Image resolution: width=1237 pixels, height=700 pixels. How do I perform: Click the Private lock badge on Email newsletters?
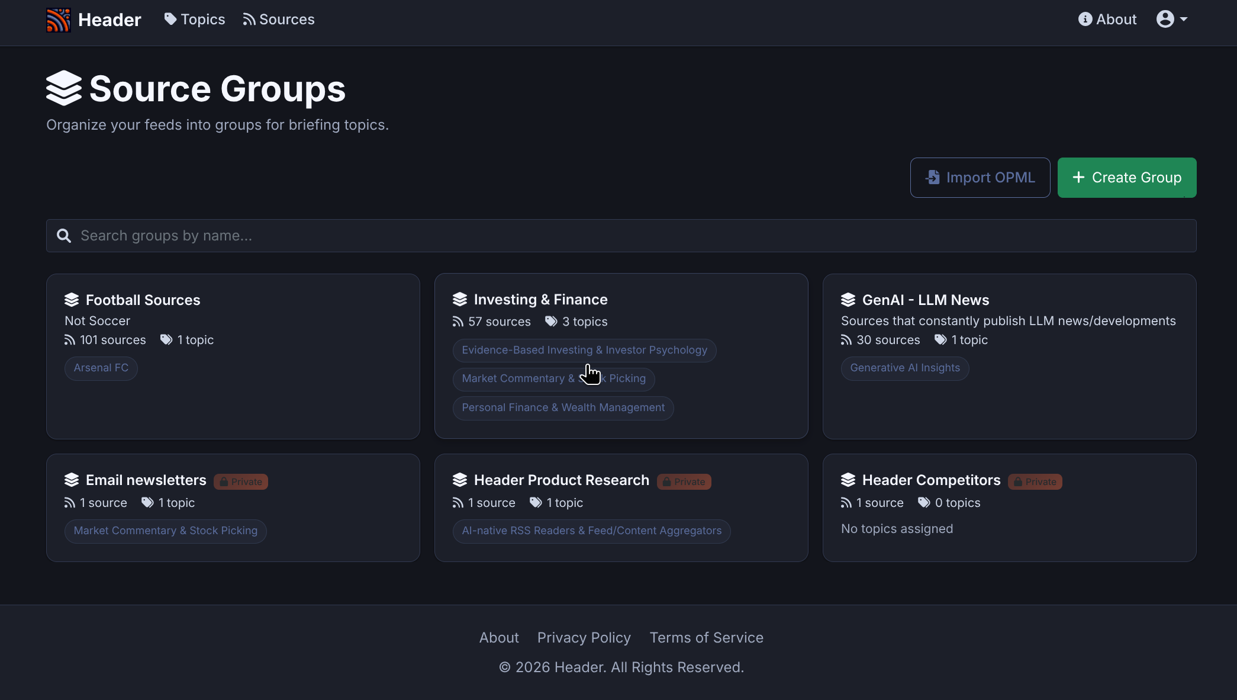[241, 482]
